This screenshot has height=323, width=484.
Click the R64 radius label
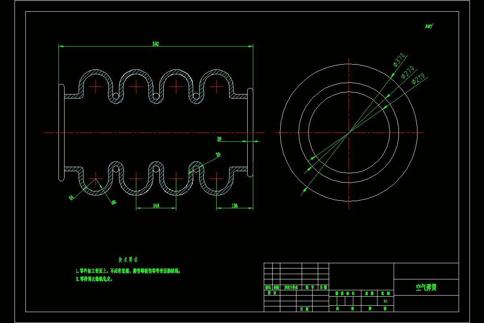point(71,197)
